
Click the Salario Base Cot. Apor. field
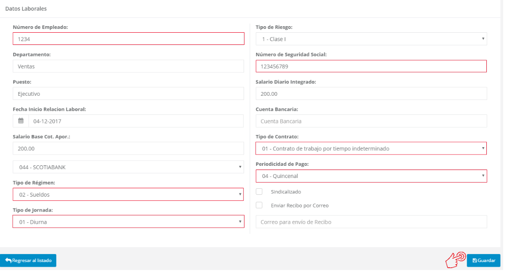point(128,149)
